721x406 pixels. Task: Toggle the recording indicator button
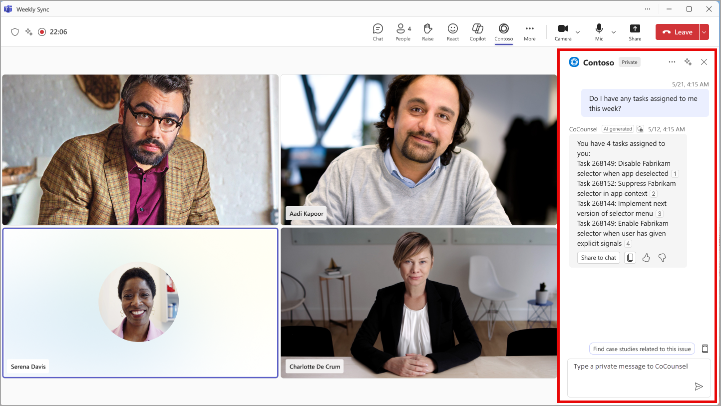(42, 32)
